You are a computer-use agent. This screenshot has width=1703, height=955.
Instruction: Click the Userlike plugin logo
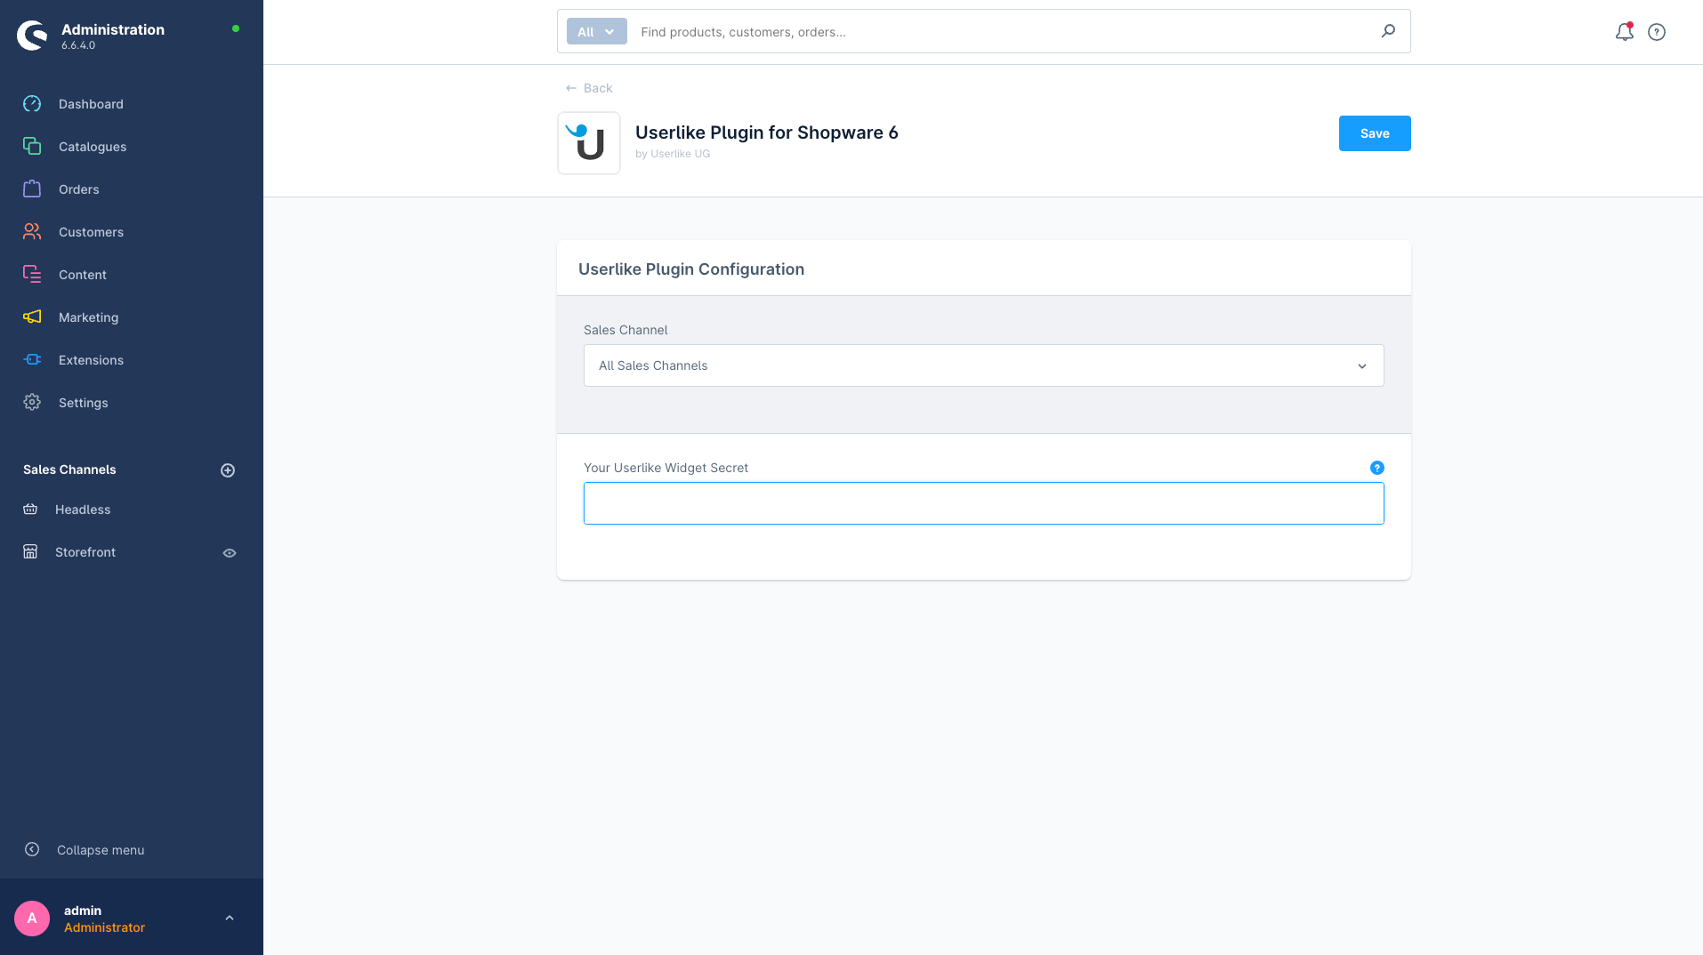[589, 143]
